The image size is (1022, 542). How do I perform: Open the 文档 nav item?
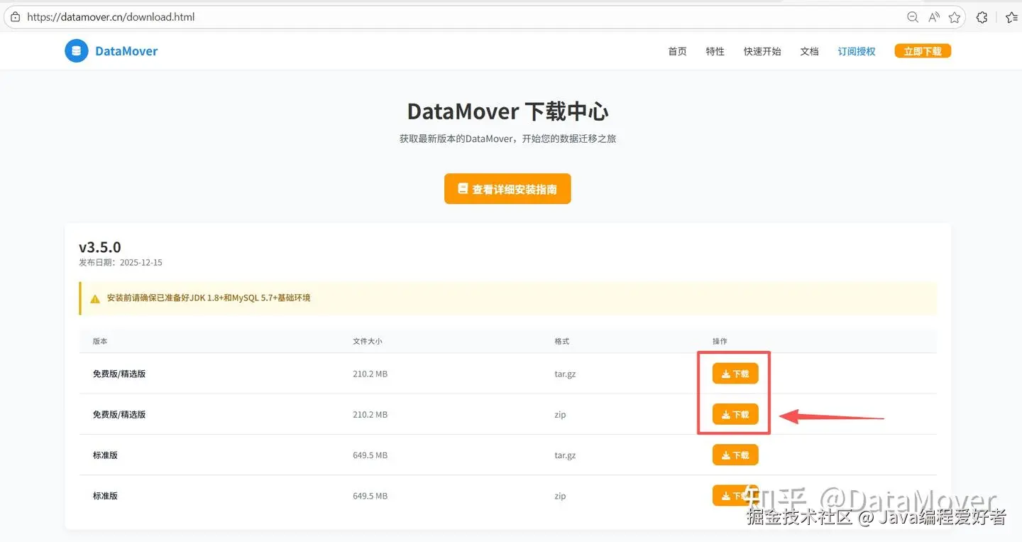810,51
